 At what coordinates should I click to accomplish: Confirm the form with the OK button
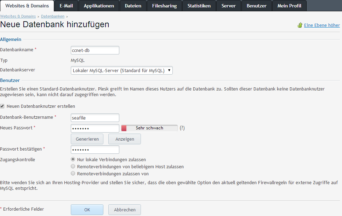(87, 210)
